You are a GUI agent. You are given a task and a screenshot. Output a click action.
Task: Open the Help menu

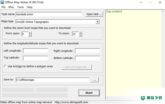click(x=30, y=7)
